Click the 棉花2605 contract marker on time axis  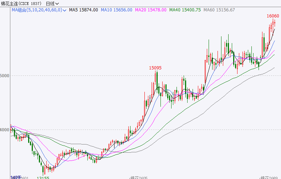click(139, 177)
